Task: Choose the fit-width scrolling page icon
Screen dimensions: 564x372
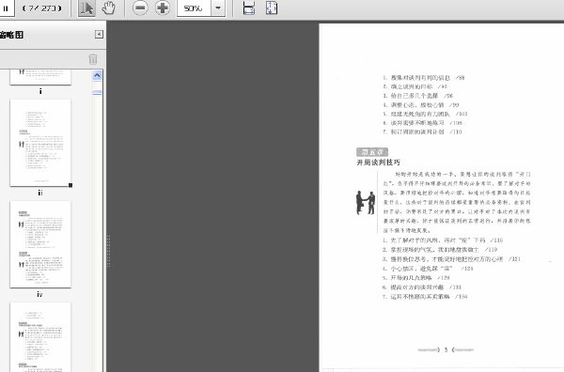Action: click(x=249, y=8)
